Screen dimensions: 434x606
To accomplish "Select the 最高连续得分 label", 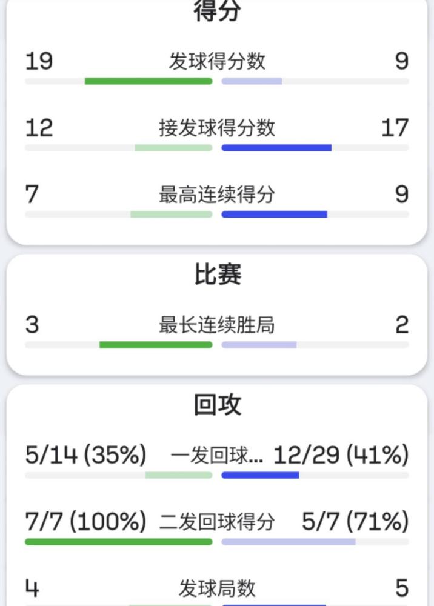I will point(217,195).
